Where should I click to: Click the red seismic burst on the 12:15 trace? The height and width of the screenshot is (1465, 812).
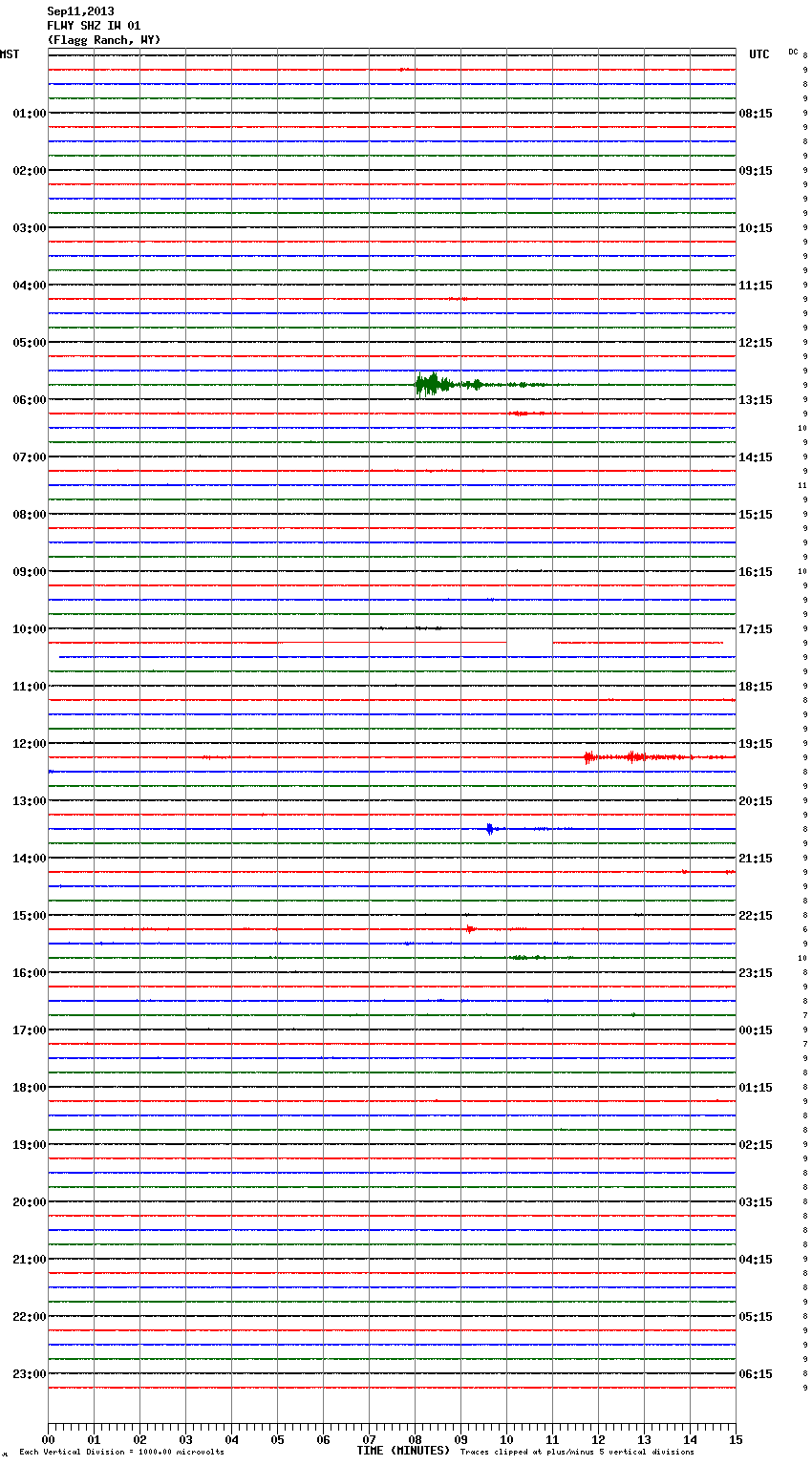click(x=640, y=757)
